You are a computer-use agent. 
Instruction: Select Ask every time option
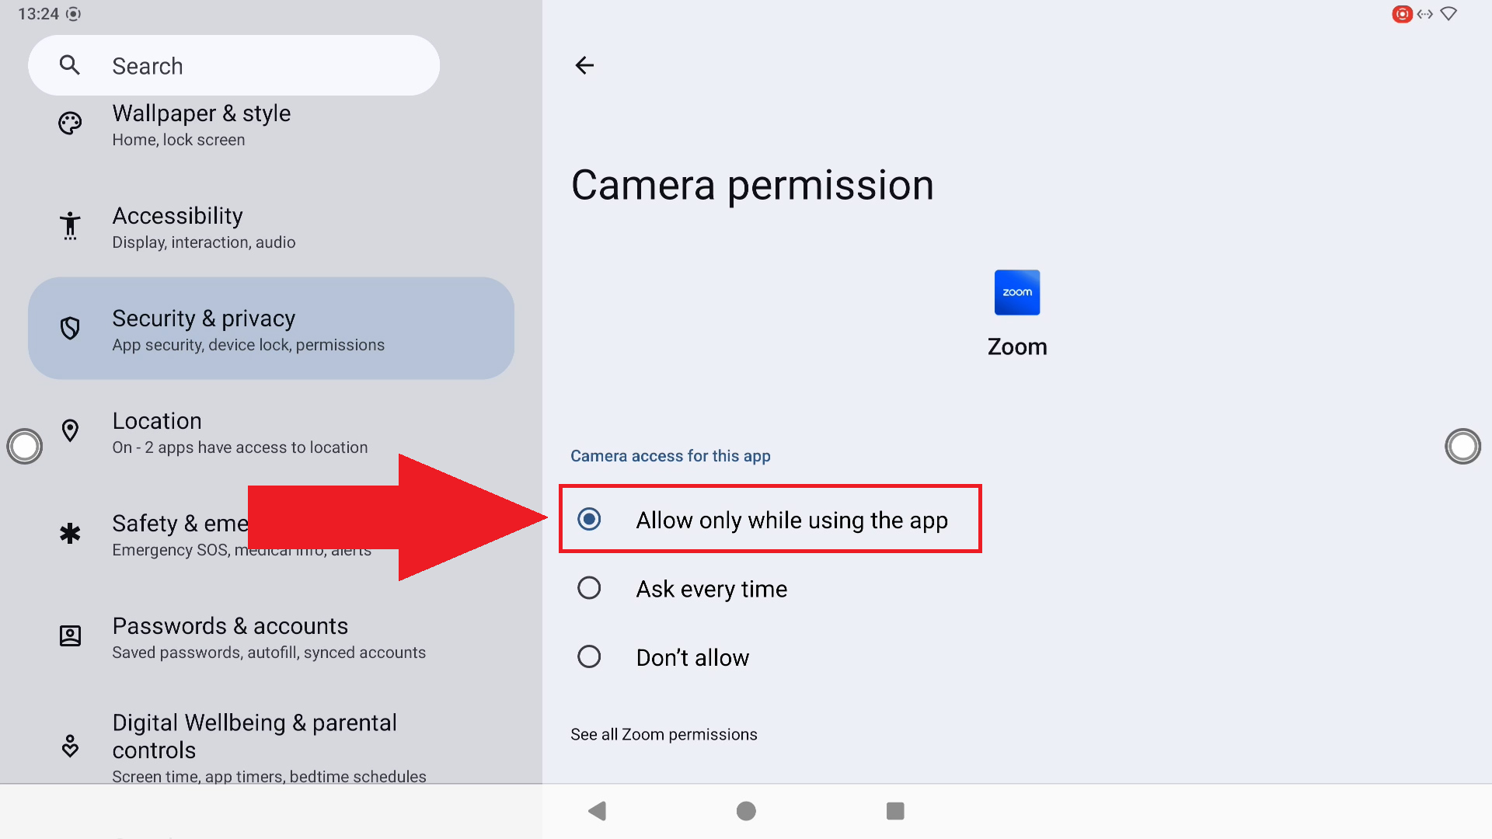click(x=681, y=589)
